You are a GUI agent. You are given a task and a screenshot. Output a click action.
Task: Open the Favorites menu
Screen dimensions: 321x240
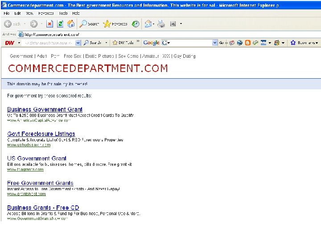tap(46, 13)
